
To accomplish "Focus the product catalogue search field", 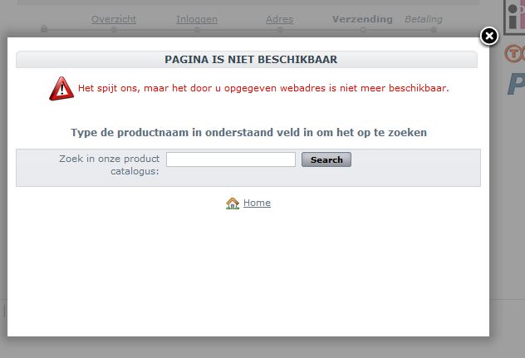I will click(x=231, y=159).
